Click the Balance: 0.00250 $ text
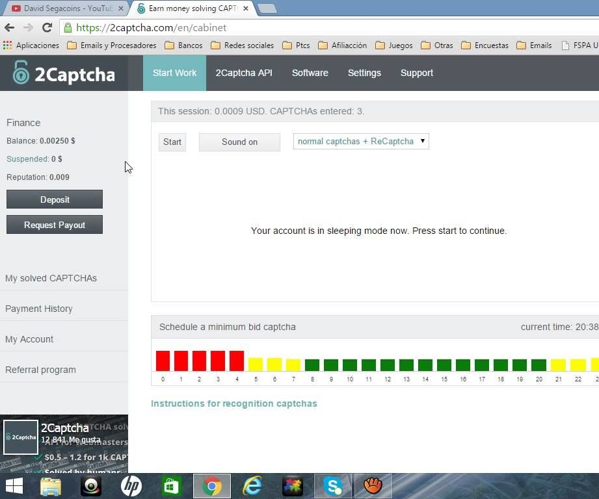This screenshot has width=599, height=499. pyautogui.click(x=41, y=141)
